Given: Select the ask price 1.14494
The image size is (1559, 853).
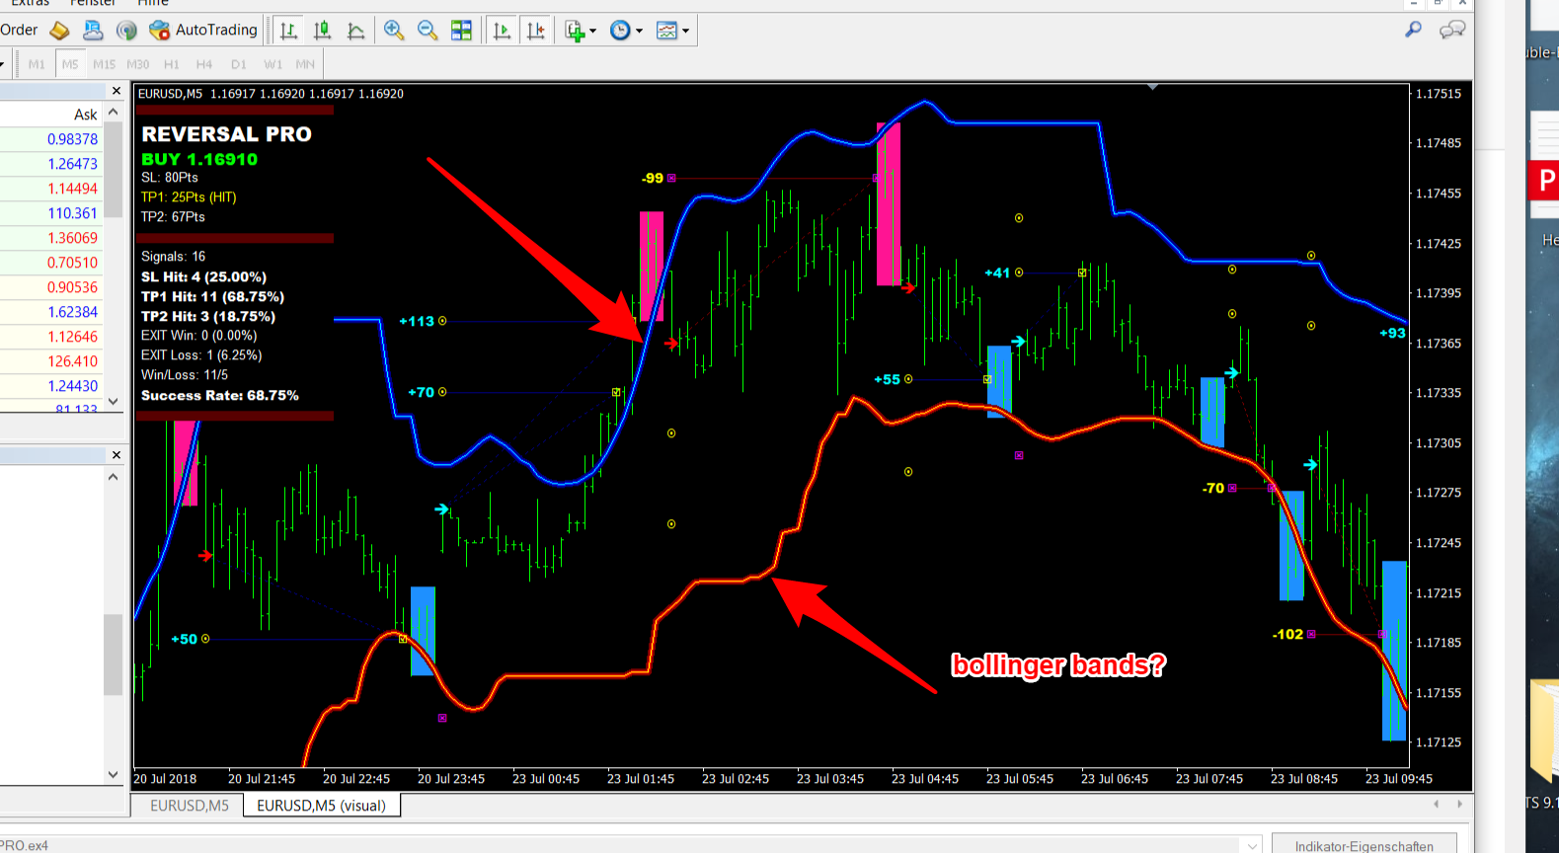Looking at the screenshot, I should click(72, 189).
